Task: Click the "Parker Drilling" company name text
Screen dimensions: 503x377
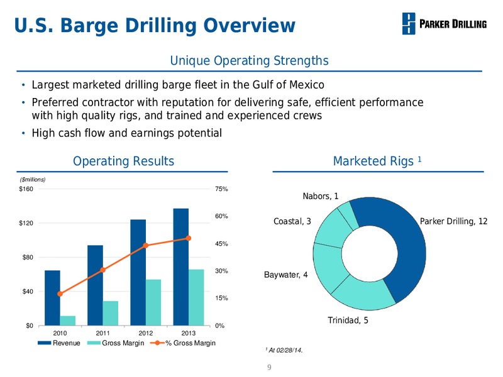Action: pyautogui.click(x=453, y=24)
